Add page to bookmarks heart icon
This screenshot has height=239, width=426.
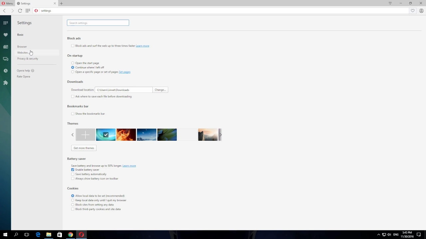click(413, 11)
